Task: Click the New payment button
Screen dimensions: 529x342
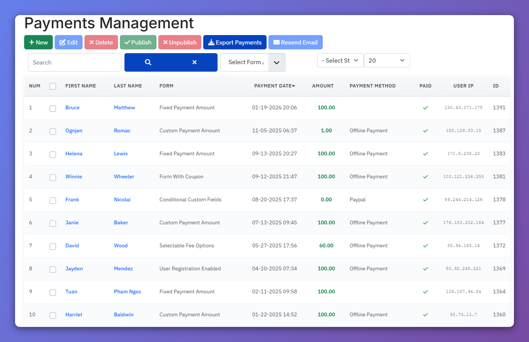Action: click(38, 42)
